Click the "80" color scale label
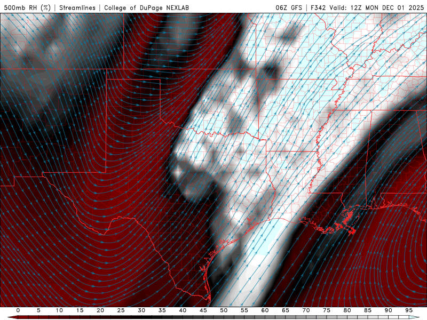 point(347,310)
